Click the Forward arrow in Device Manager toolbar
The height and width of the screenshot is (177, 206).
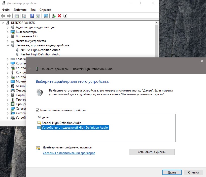pos(9,16)
